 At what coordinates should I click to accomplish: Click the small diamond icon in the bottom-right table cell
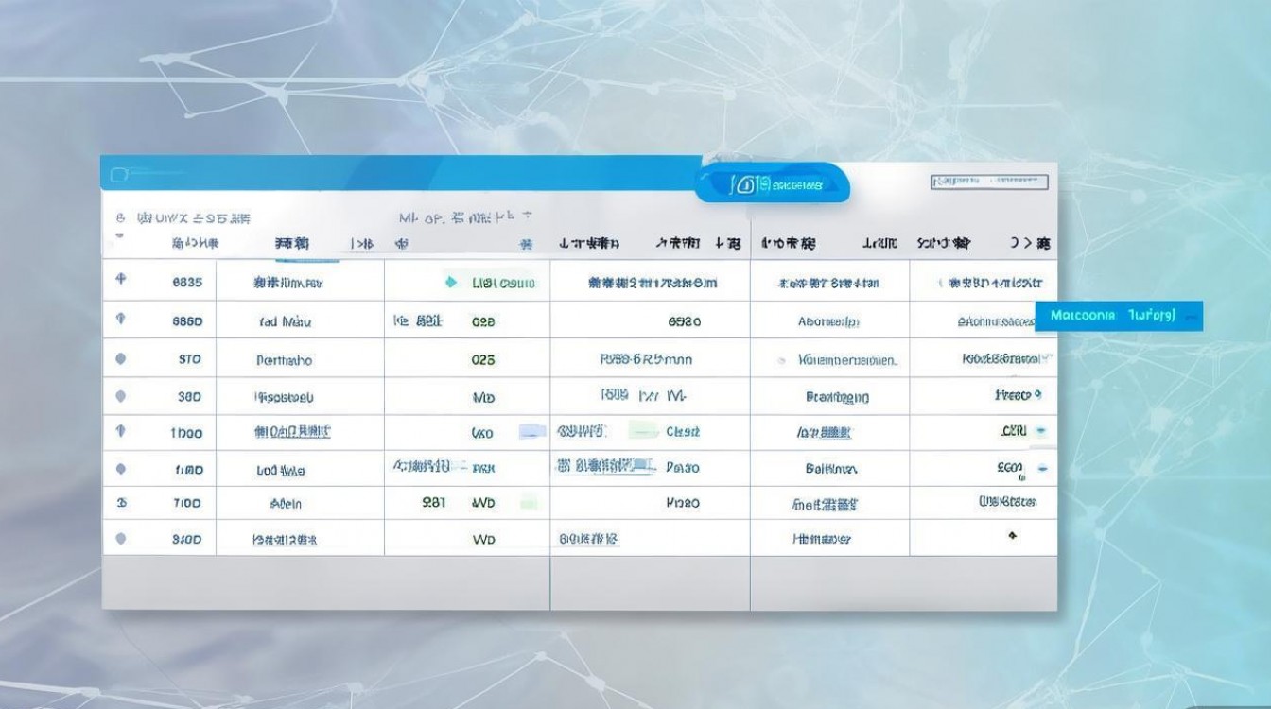(x=1012, y=536)
